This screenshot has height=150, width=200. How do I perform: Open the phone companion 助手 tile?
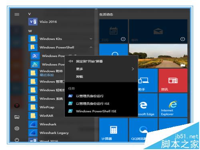tap(148, 80)
